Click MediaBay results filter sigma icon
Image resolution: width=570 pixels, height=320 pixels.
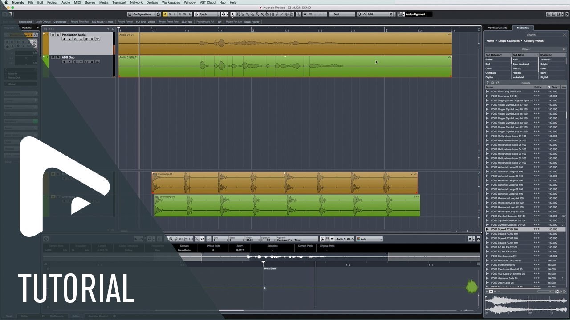tap(488, 83)
